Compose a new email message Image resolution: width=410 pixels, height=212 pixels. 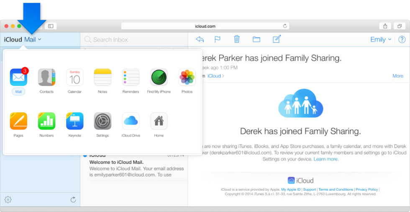[x=277, y=39]
